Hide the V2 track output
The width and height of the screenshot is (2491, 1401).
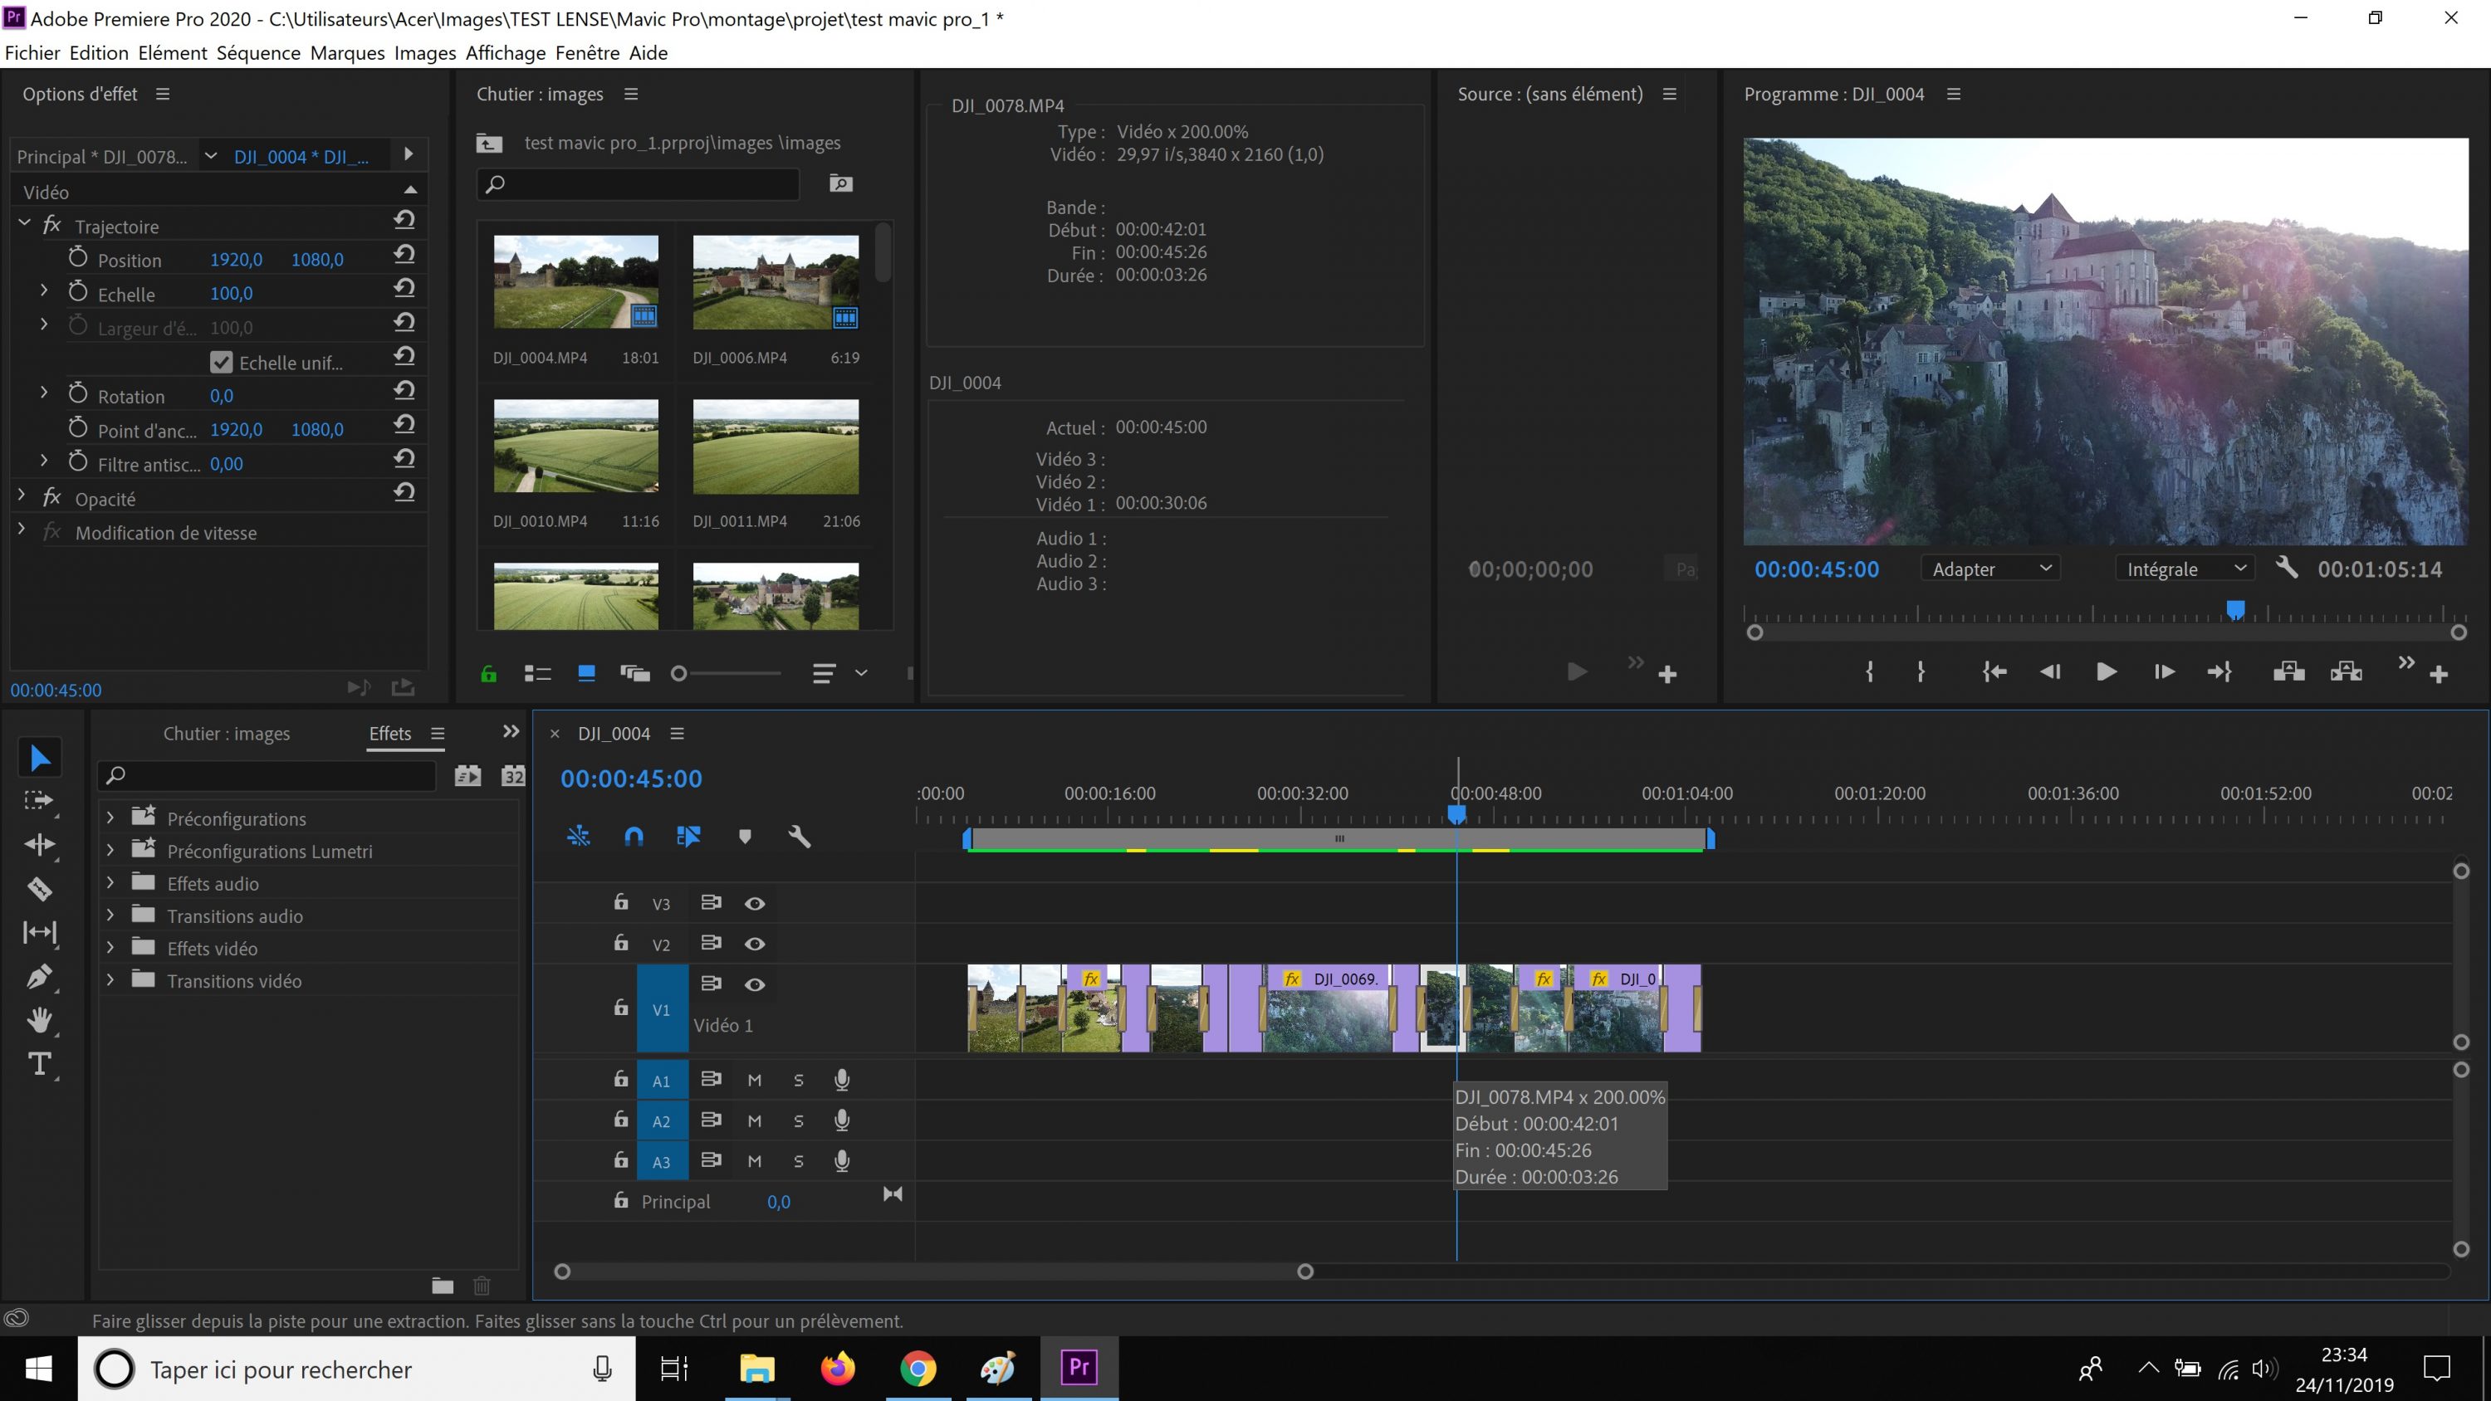[754, 944]
